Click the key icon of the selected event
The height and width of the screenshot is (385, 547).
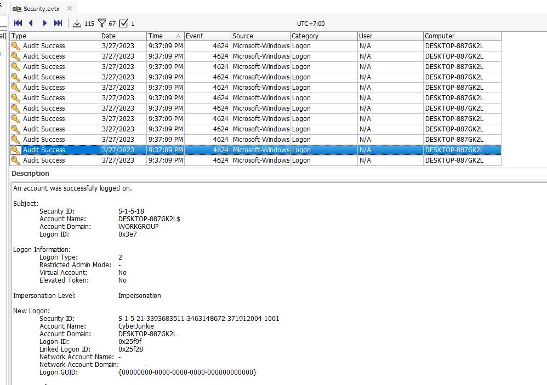coord(16,150)
